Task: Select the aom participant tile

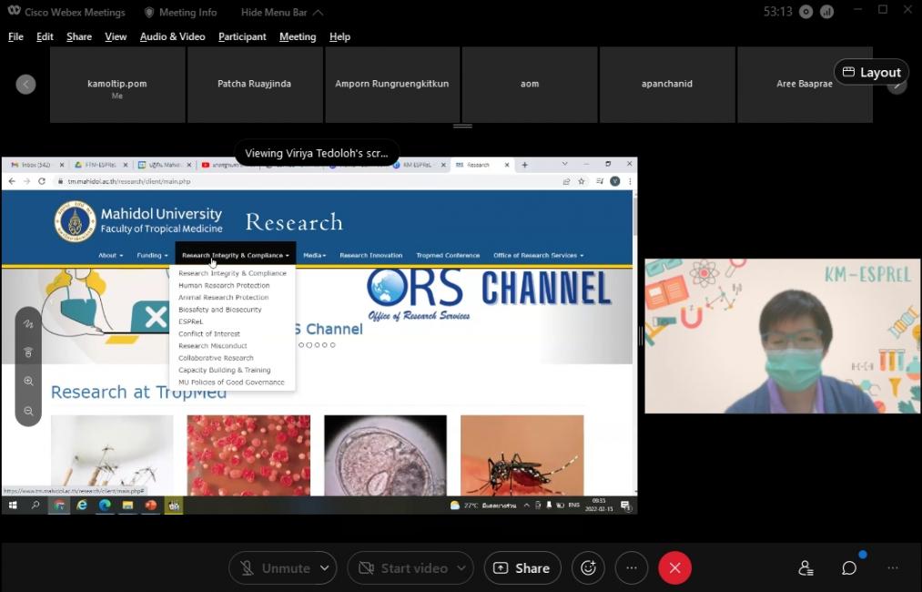Action: (530, 85)
